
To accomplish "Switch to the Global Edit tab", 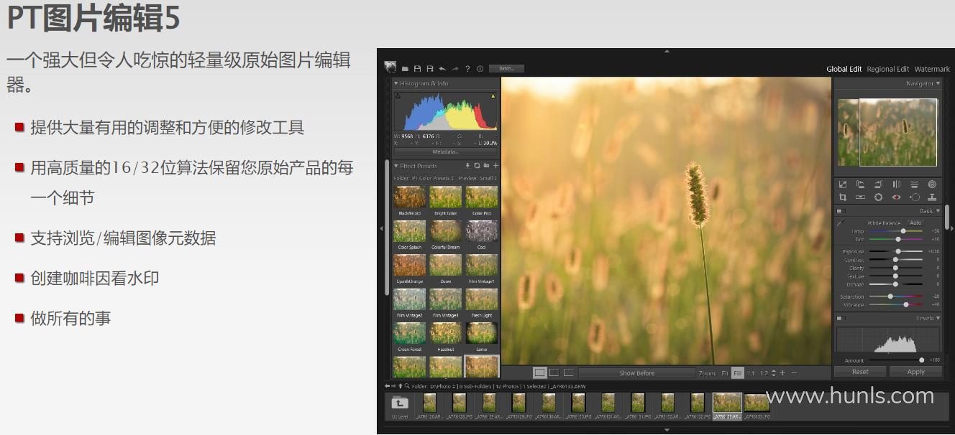I will tap(844, 69).
